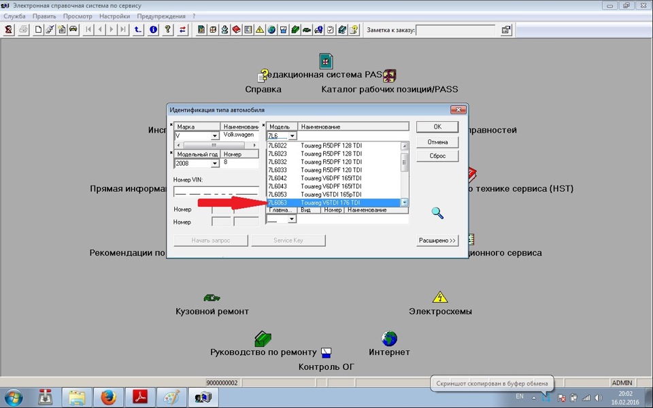Image resolution: width=653 pixels, height=408 pixels.
Task: Select model 7L6023 Touareg R5DPF 128 TDI
Action: click(x=333, y=154)
